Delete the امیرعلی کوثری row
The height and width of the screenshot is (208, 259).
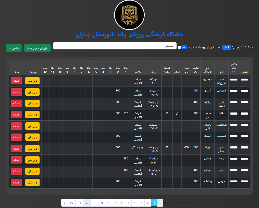16,92
